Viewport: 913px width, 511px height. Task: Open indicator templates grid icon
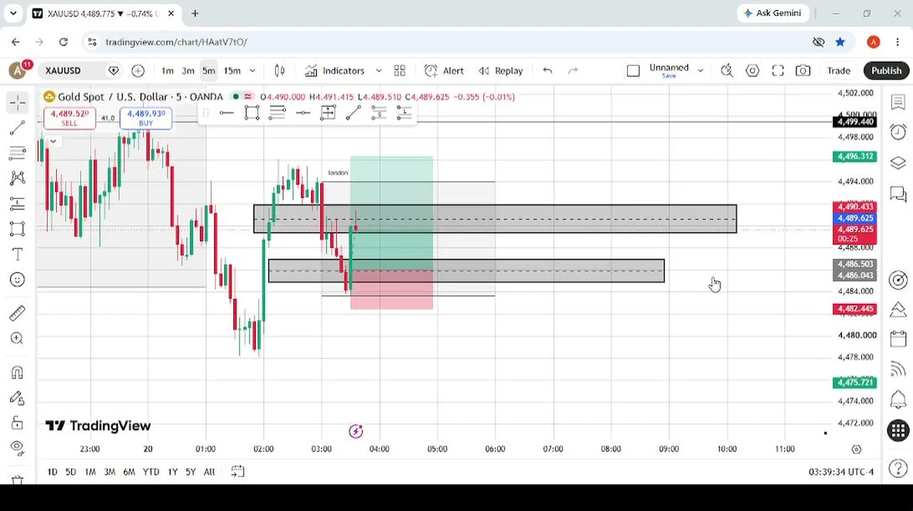point(400,70)
